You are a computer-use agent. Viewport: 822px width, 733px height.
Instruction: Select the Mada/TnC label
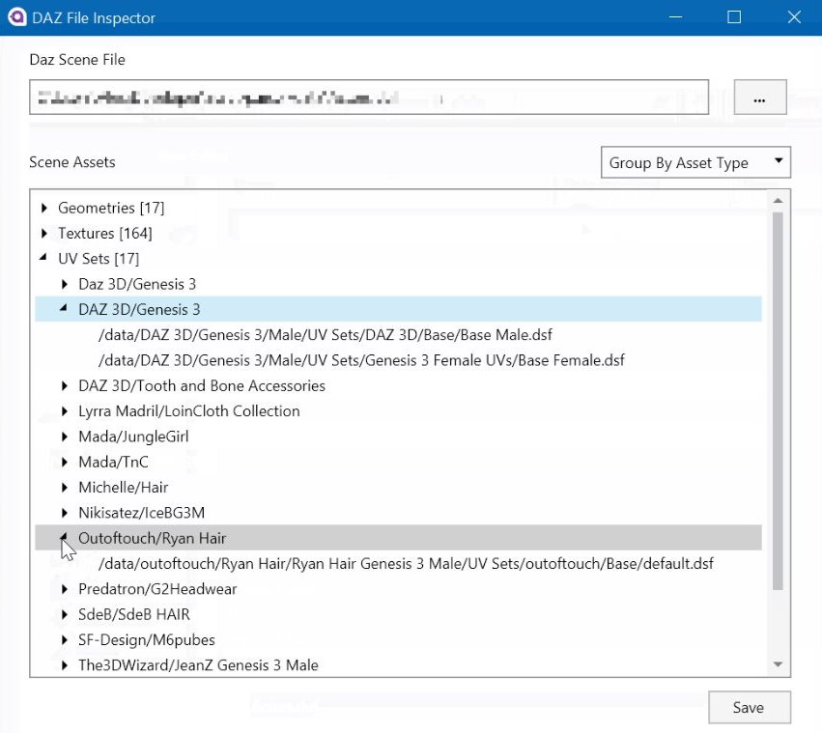click(113, 462)
